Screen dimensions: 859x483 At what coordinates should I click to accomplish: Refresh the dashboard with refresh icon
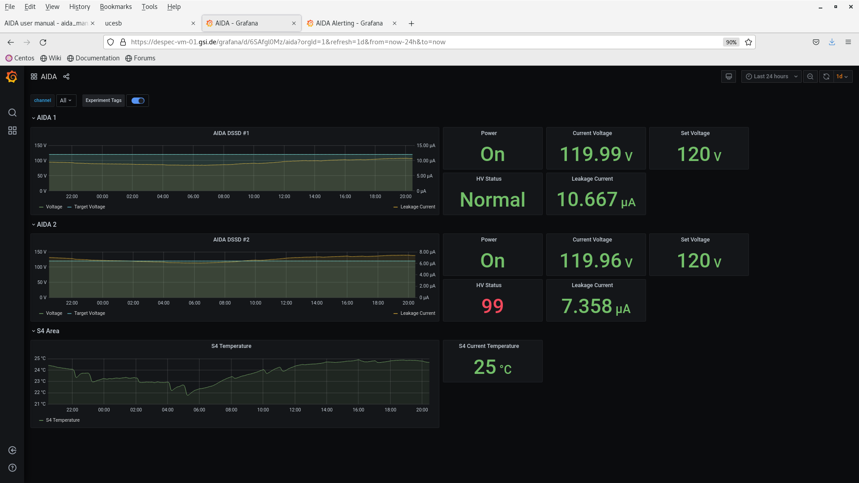(x=826, y=76)
